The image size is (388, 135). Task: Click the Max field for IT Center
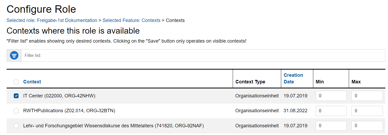click(367, 96)
